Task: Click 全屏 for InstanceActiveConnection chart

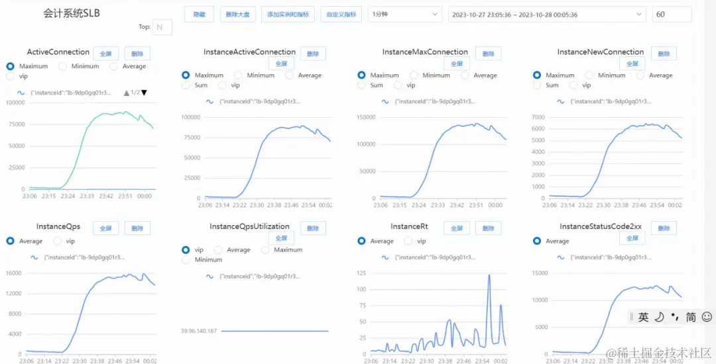Action: [x=281, y=64]
